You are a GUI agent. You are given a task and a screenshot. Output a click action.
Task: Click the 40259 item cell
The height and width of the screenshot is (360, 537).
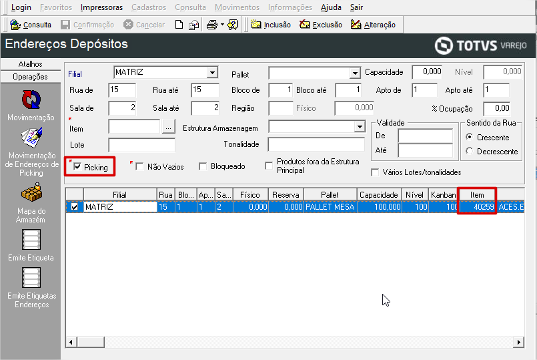click(x=477, y=207)
